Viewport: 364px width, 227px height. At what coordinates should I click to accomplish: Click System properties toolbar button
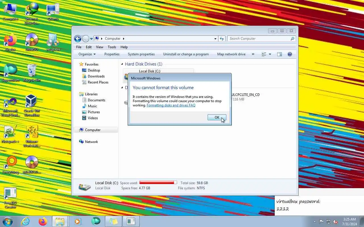click(x=141, y=54)
